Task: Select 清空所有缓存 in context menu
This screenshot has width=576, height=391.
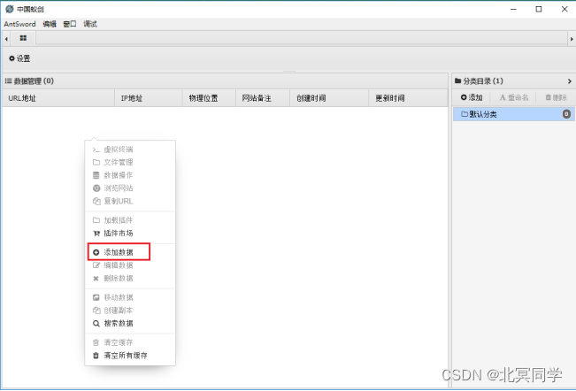Action: [130, 356]
